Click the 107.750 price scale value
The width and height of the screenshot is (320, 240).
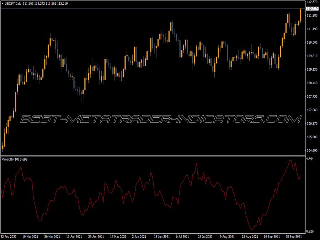312,96
